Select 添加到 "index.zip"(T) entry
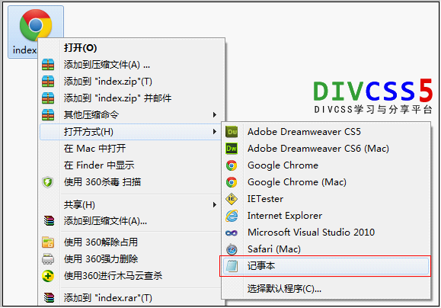This screenshot has width=441, height=308. pos(131,82)
